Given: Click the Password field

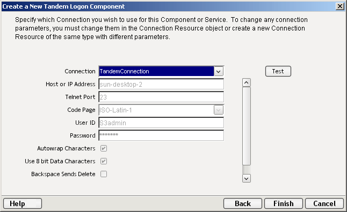Looking at the screenshot, I should [161, 135].
